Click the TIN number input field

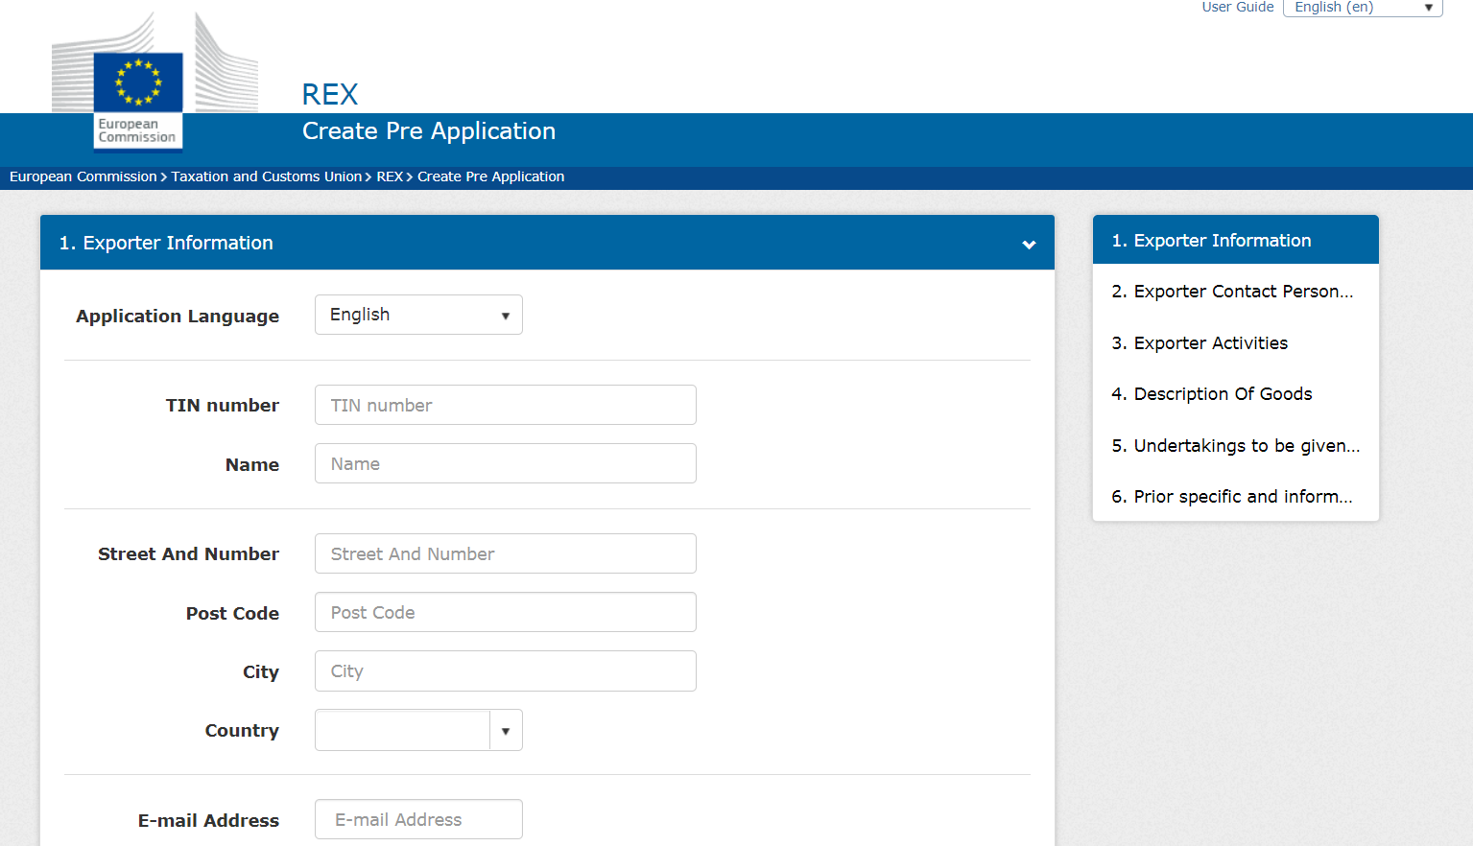[505, 405]
